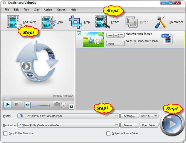Uncheck the Meet the Nemie video checkbox
The image size is (186, 143).
click(x=79, y=33)
